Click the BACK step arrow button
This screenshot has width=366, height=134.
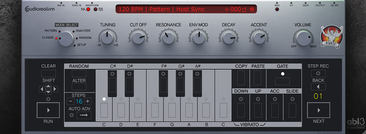pos(318,87)
